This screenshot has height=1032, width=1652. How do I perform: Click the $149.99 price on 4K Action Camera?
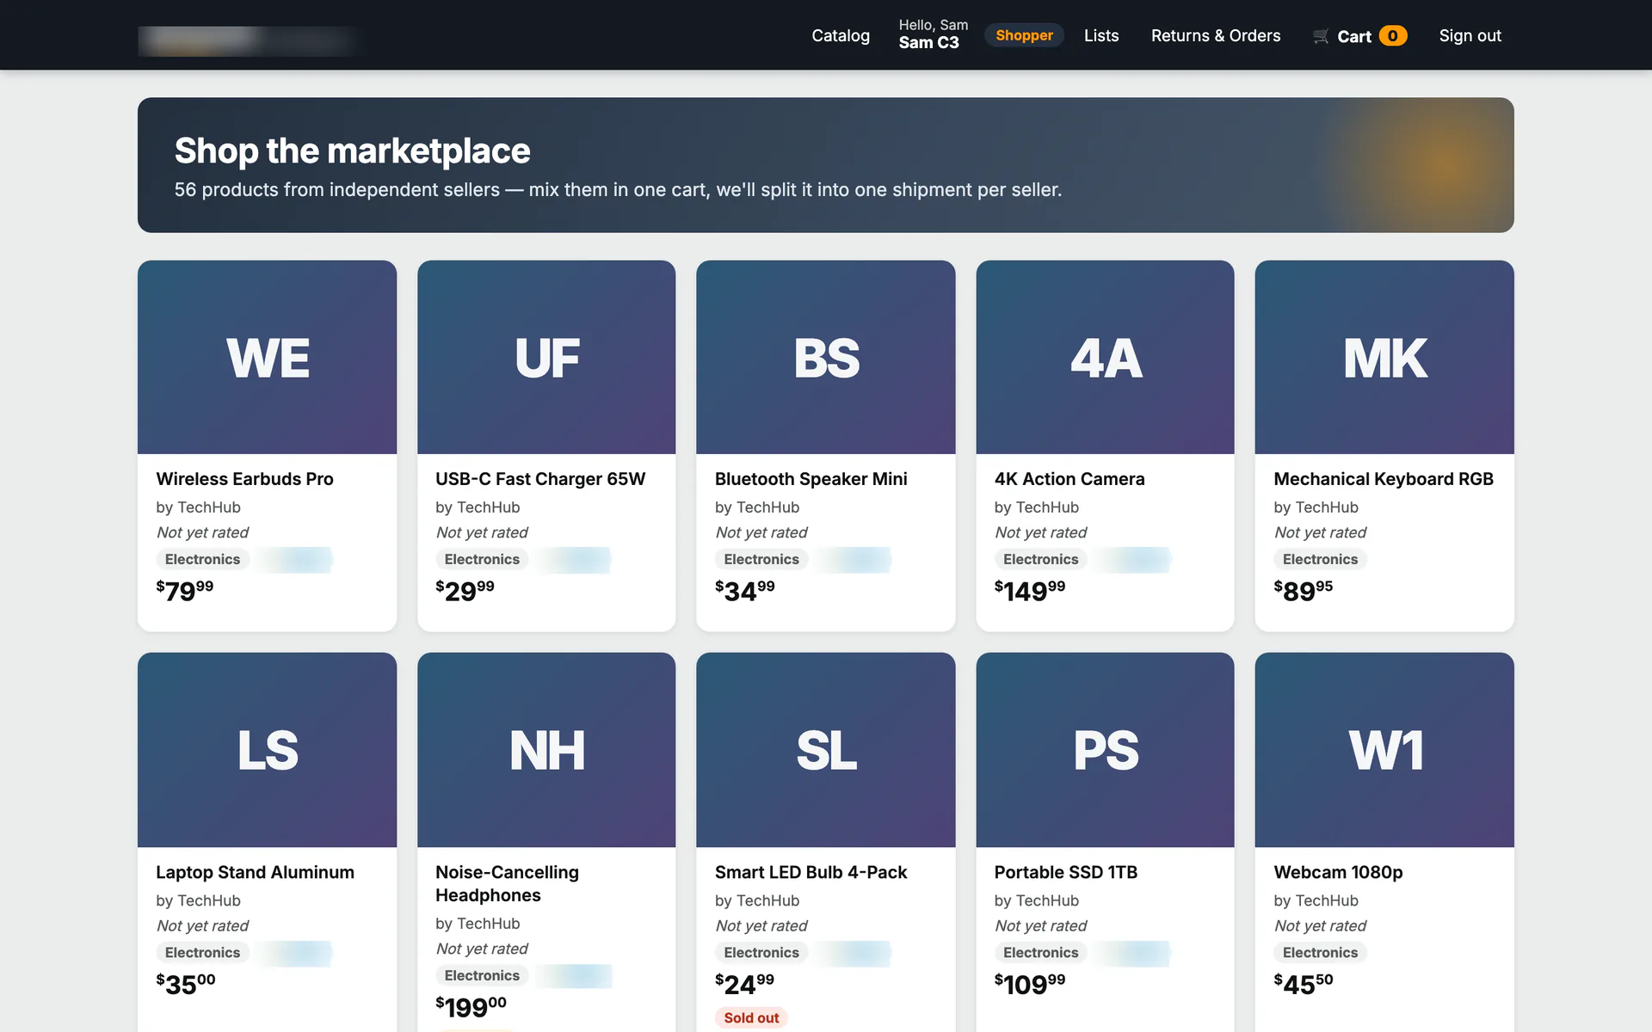pos(1030,590)
